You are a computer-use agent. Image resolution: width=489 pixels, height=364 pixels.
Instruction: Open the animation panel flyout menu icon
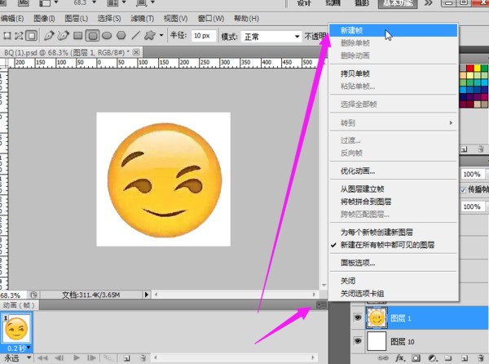coord(321,305)
